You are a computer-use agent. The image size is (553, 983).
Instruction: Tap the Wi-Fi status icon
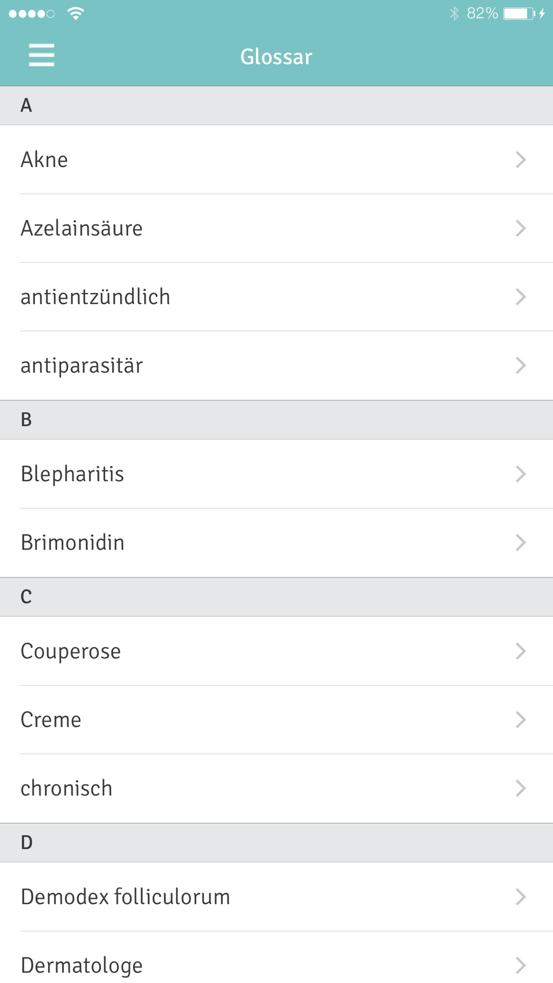(76, 13)
